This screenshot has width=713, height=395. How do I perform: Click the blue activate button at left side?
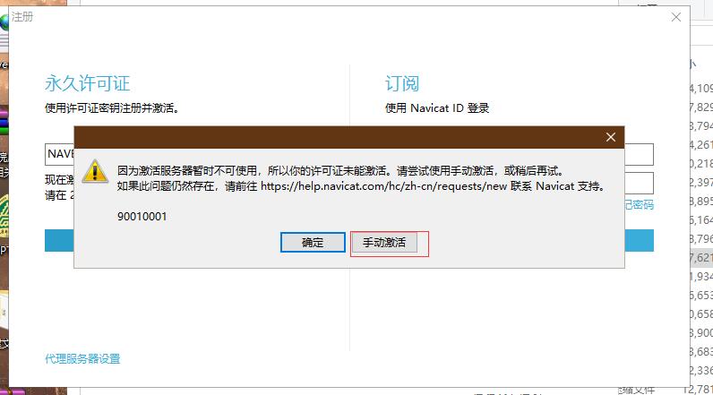[59, 240]
